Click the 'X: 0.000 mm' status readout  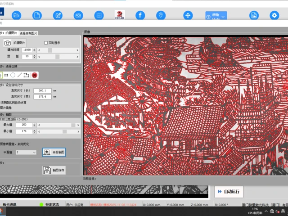pos(152,205)
